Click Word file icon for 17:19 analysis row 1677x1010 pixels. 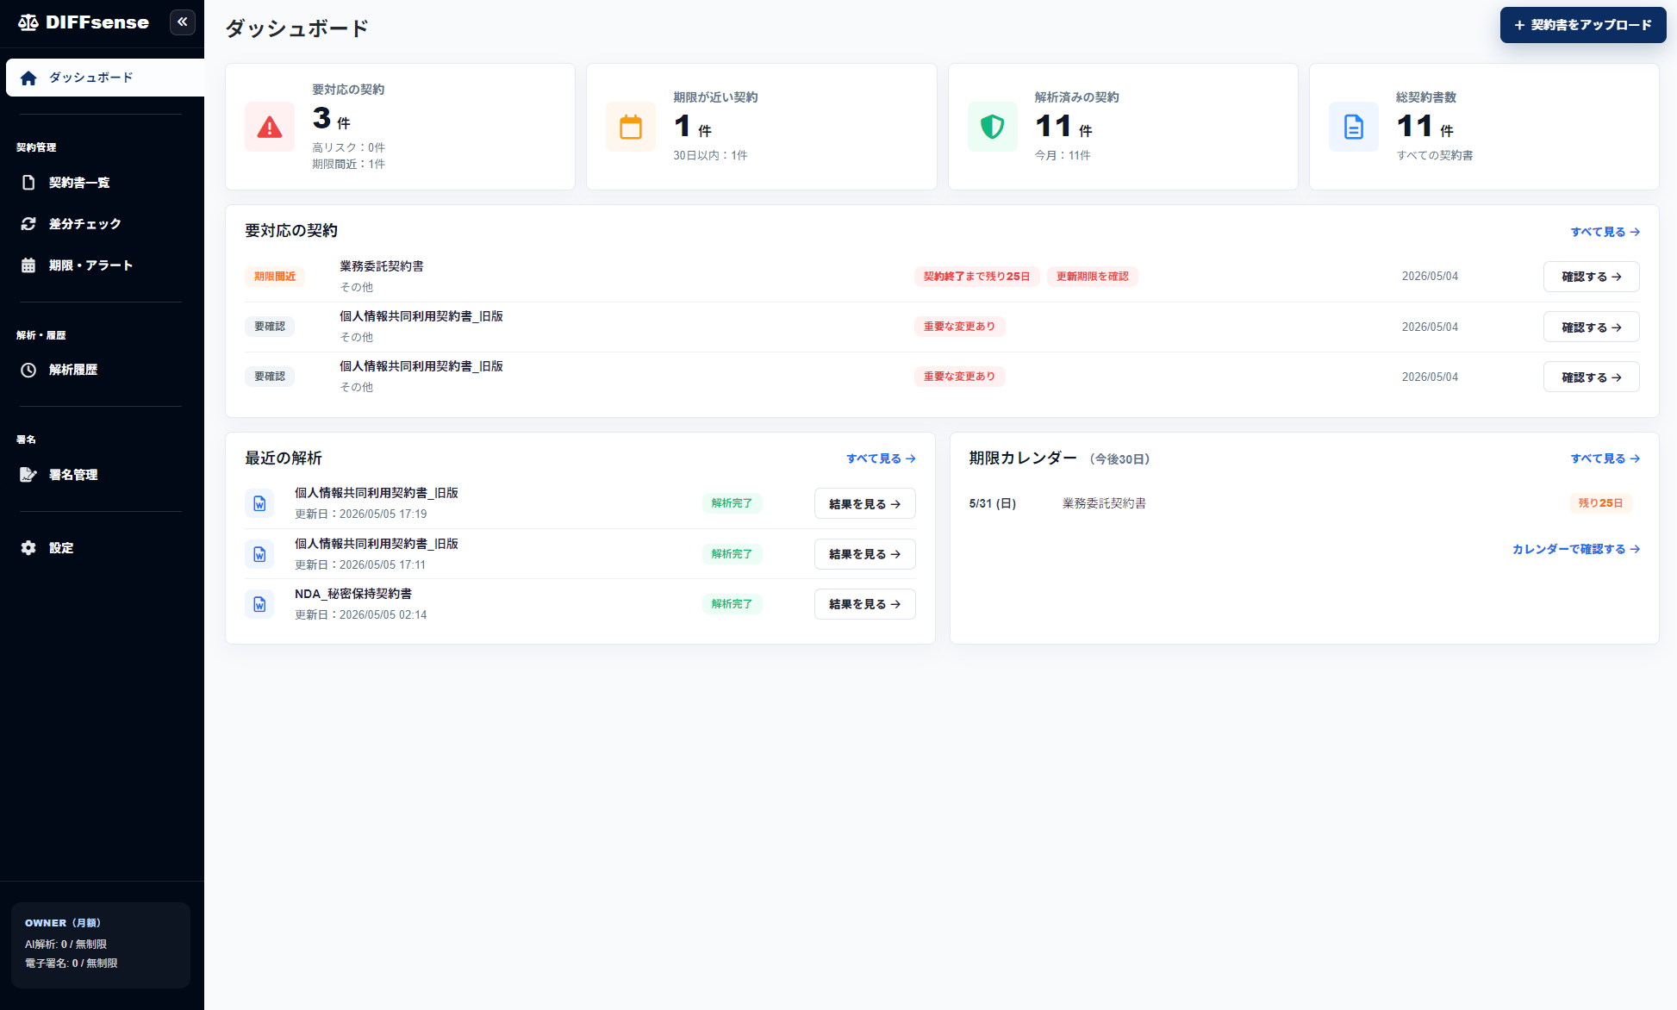click(259, 503)
